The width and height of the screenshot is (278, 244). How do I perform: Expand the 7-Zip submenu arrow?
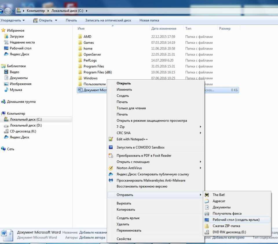[200, 127]
